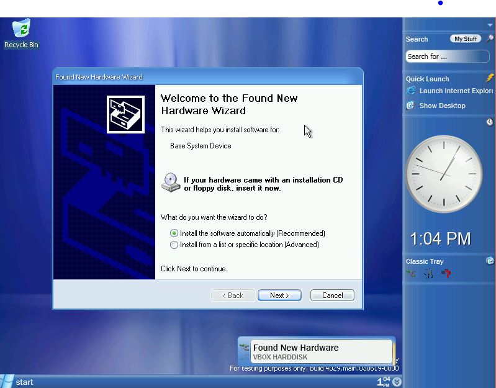Screen dimensions: 496x388
Task: Click the green hardware tray icon
Action: [x=411, y=273]
